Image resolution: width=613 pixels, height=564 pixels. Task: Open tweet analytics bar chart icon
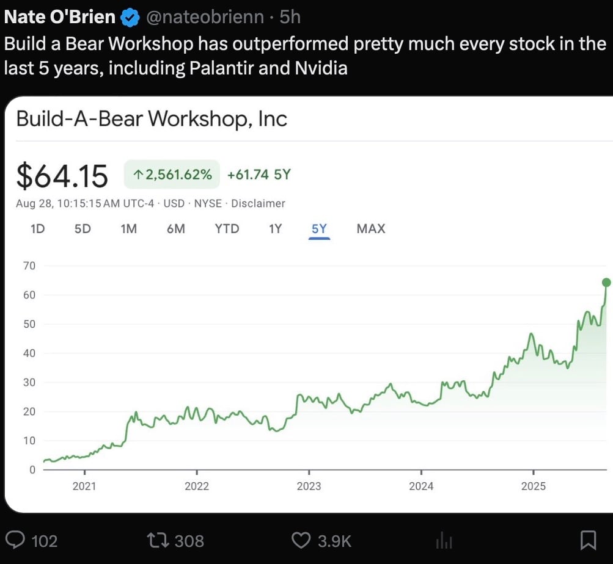point(443,540)
